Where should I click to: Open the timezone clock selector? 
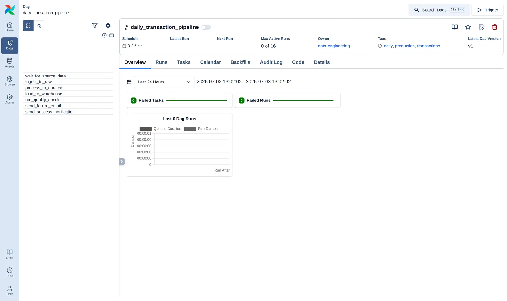(10, 272)
